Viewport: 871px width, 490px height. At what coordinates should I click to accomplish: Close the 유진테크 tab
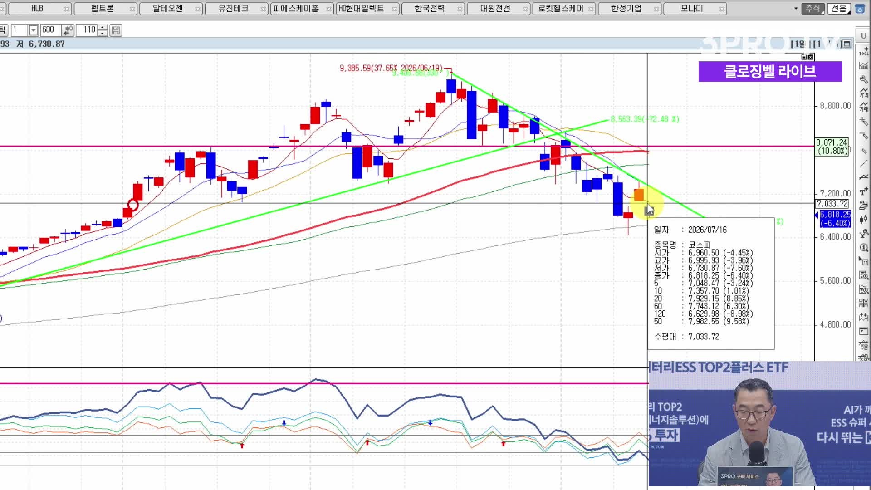coord(263,9)
